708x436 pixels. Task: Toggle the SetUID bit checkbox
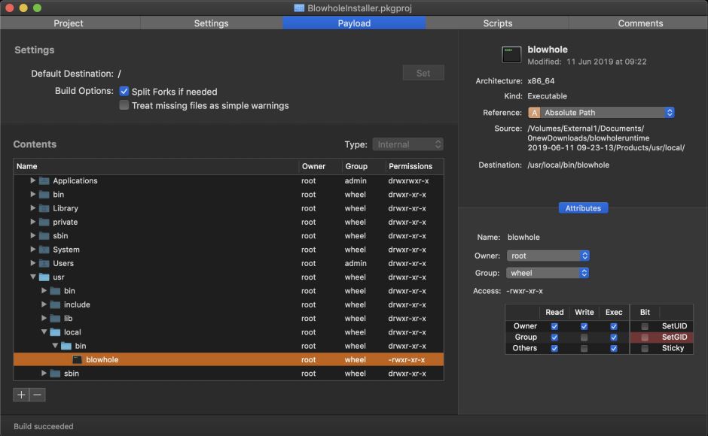(645, 326)
